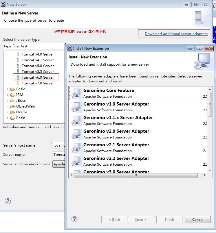Maximize the Install New Extension dialog
The image size is (216, 233).
point(199,48)
